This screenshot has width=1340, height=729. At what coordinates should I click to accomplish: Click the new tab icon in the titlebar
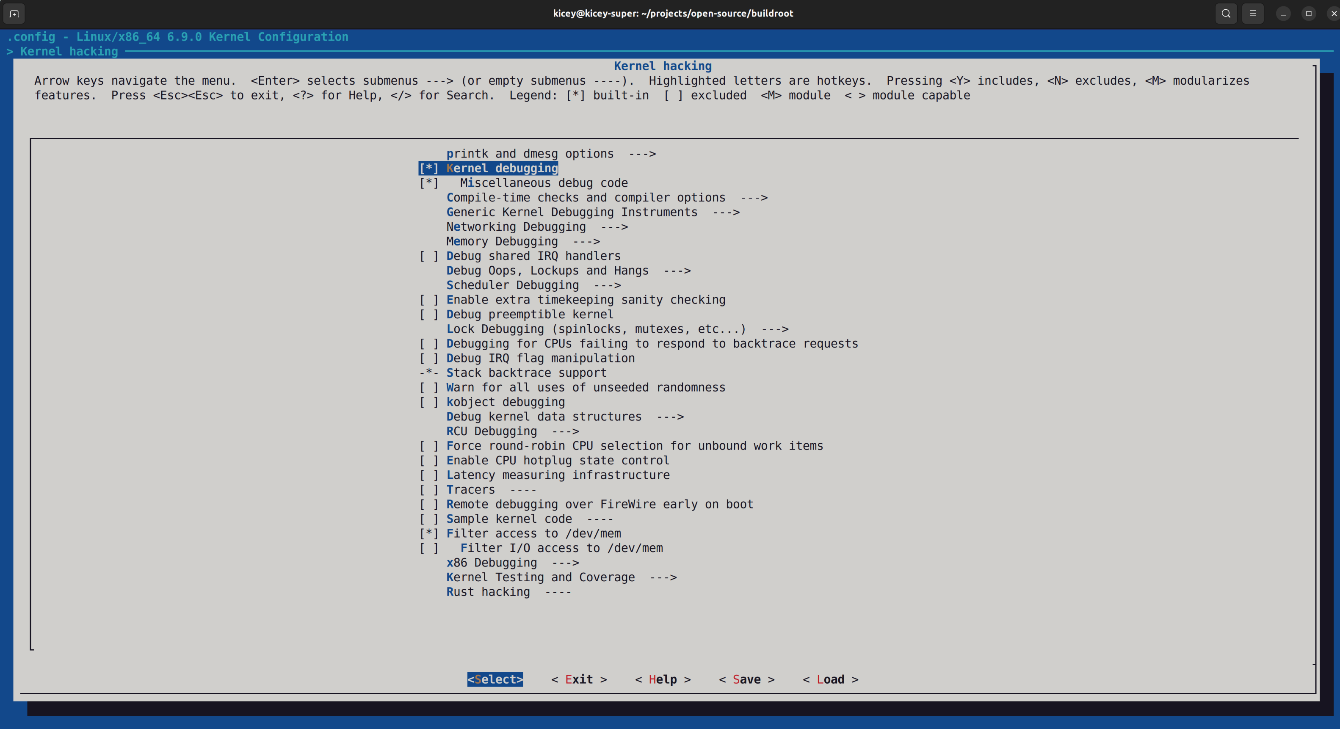coord(14,14)
